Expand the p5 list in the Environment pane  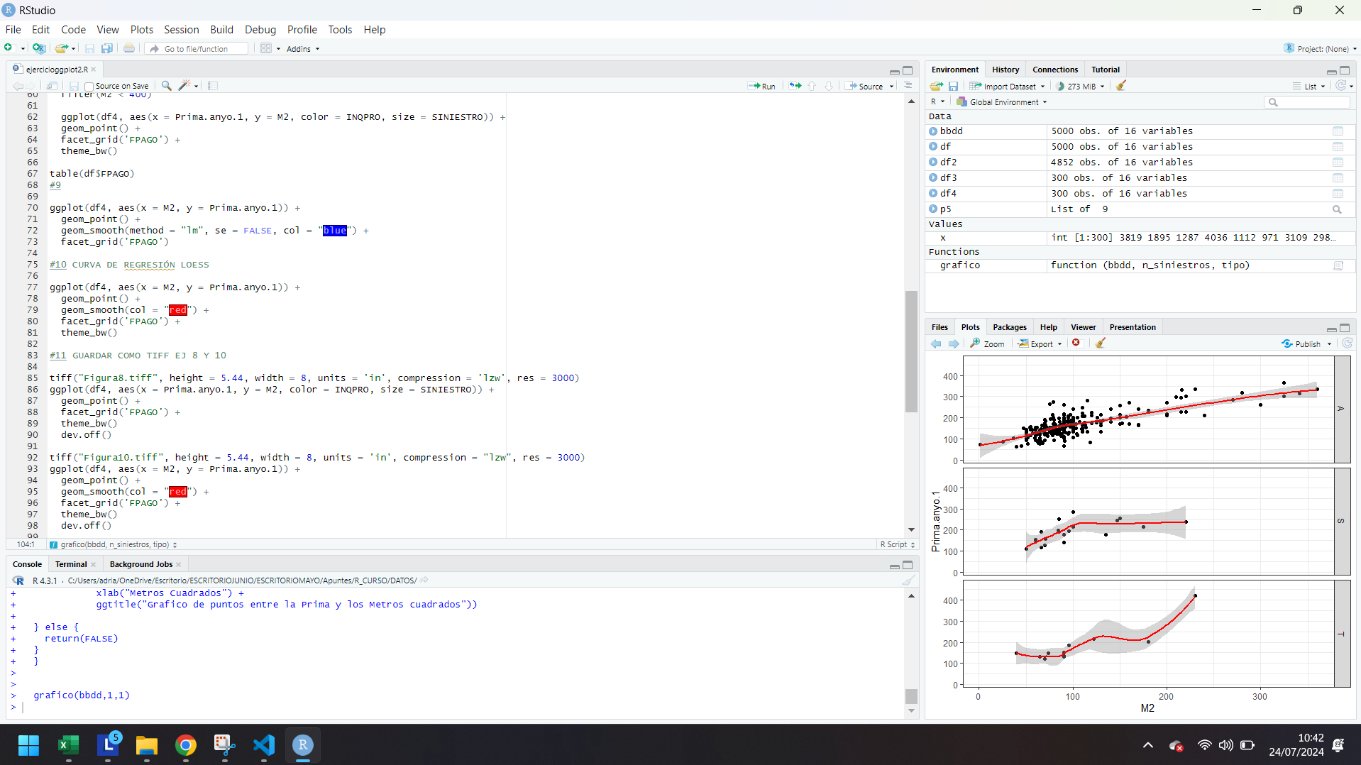933,209
